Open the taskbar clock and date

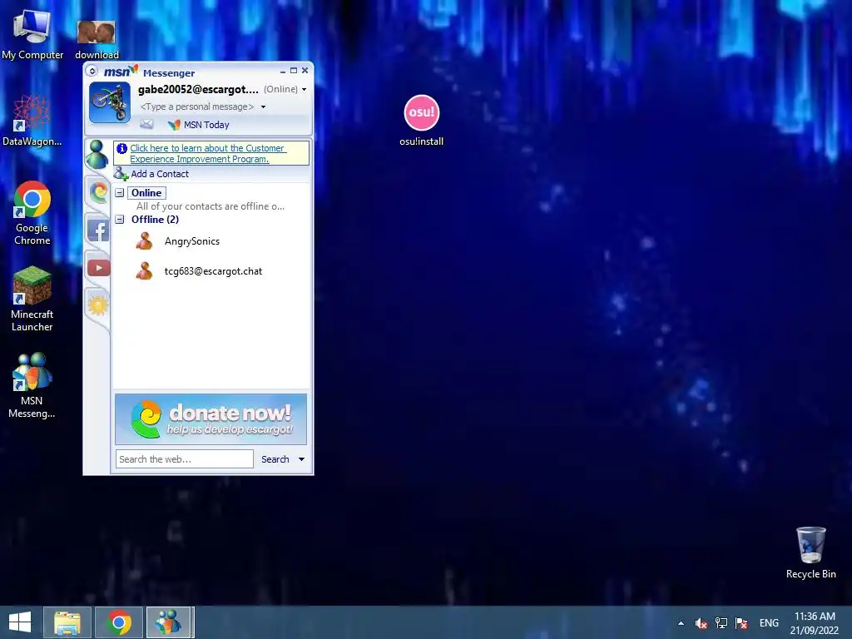814,622
